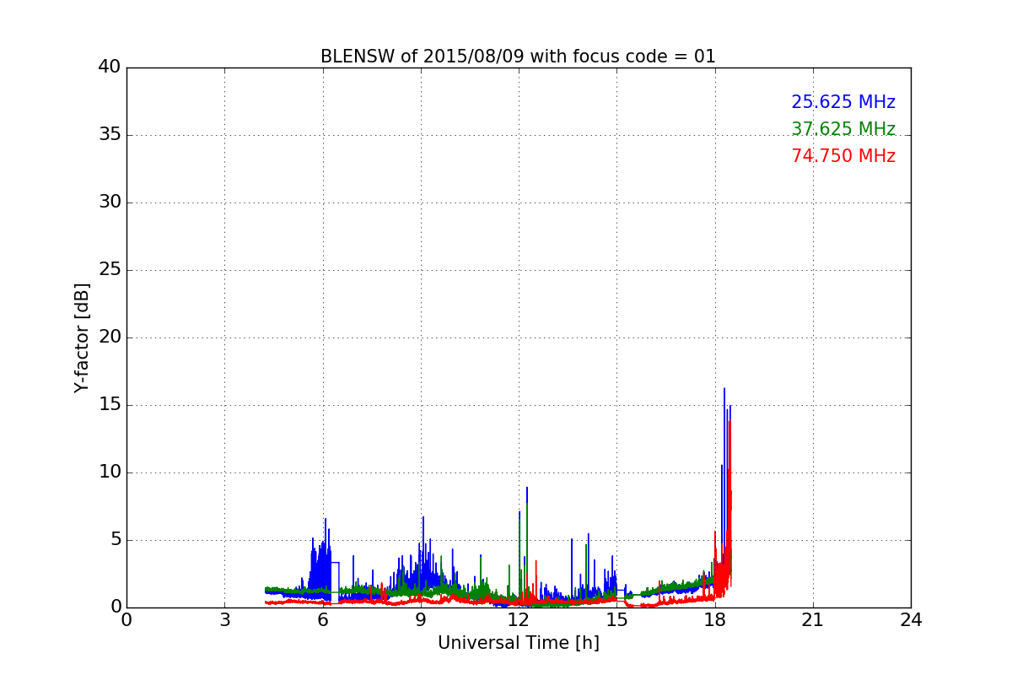Click the 'Universal Time [h]' axis label
1012x675 pixels.
coord(518,643)
